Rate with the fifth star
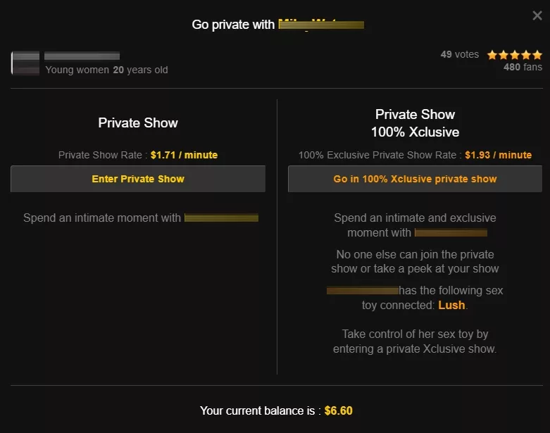 [x=537, y=55]
